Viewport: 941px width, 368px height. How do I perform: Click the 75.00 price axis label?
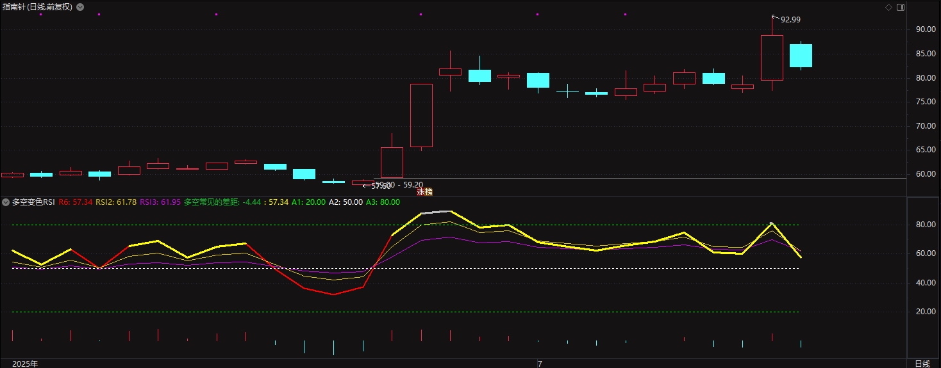(x=924, y=102)
